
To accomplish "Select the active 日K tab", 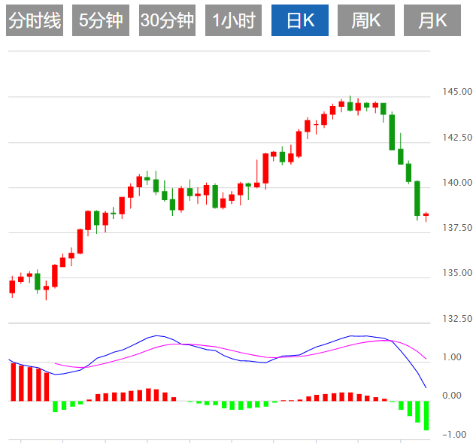I will point(300,21).
